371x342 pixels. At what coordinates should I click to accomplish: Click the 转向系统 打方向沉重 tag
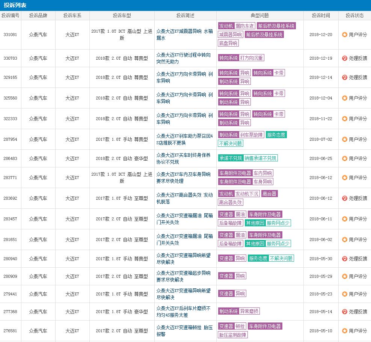click(241, 58)
